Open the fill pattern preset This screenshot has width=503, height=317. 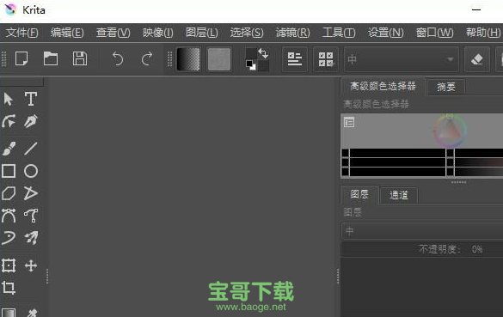point(219,59)
